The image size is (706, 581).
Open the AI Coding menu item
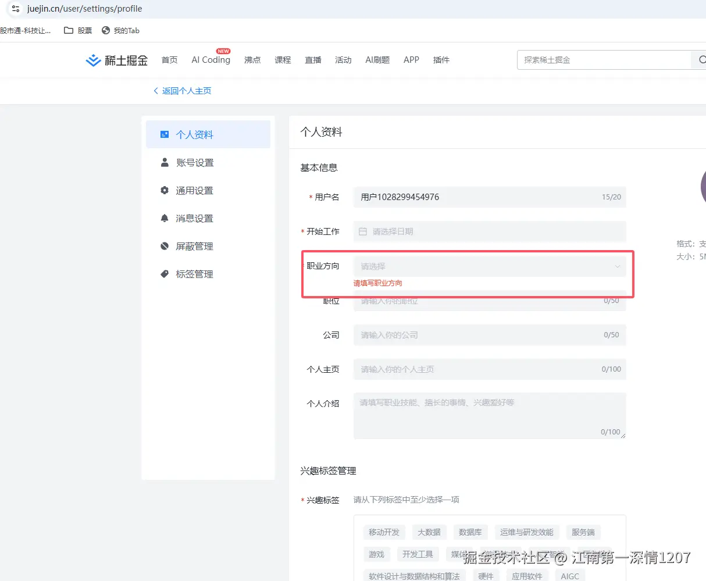211,60
